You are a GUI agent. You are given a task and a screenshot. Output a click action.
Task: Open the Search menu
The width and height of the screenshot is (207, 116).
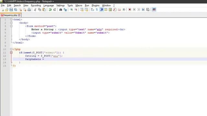point(17,5)
